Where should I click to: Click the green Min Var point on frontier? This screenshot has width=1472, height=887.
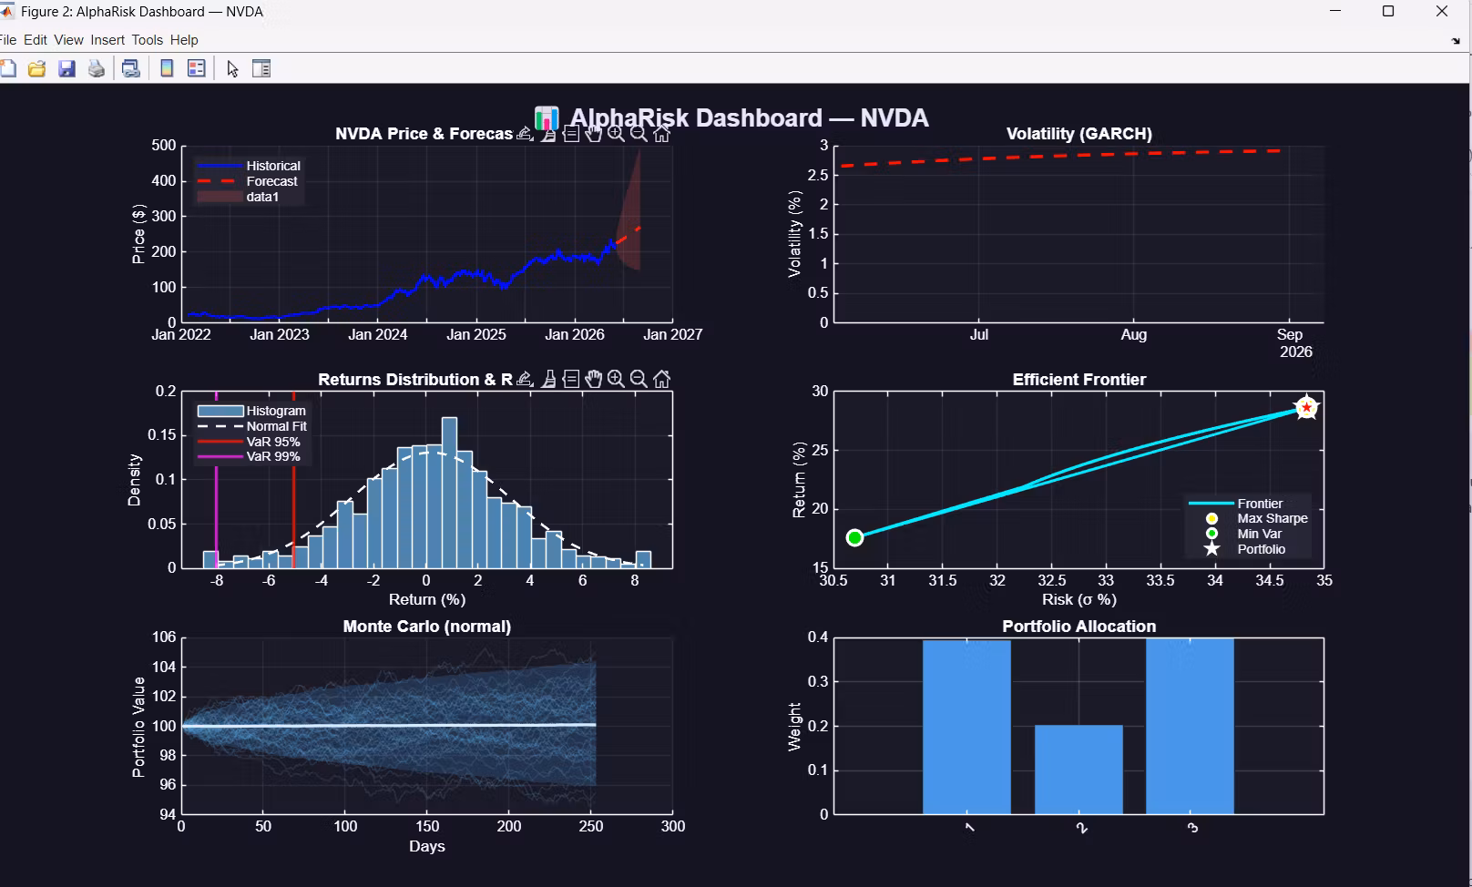(854, 537)
